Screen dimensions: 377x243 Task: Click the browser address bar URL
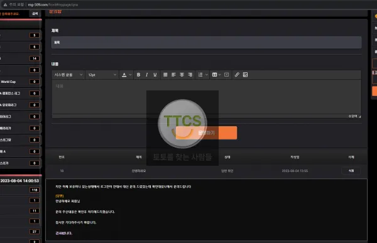53,4
